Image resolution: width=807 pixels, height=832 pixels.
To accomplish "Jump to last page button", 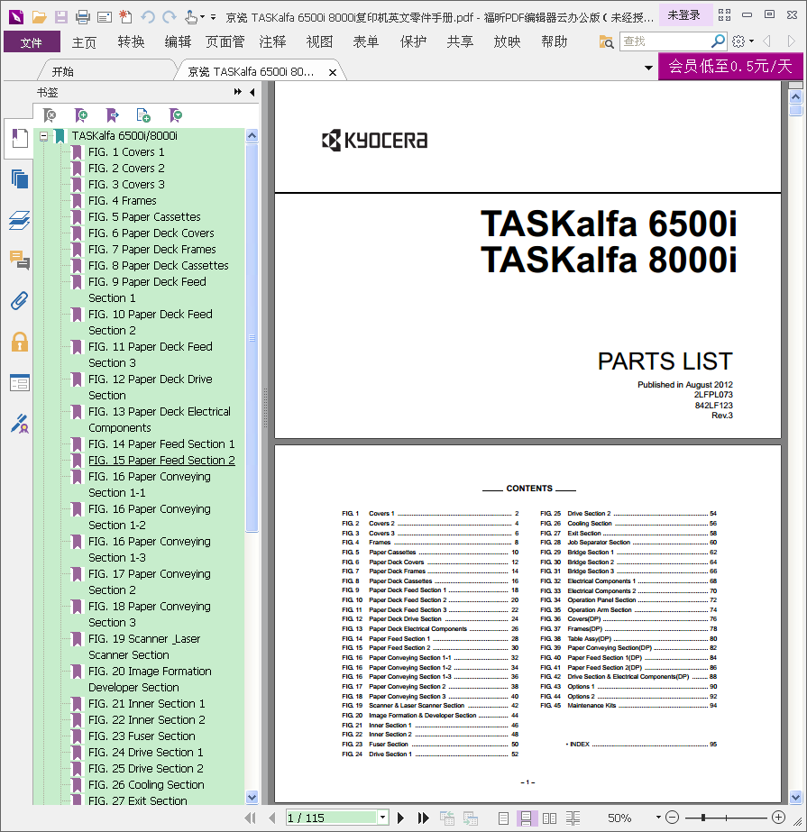I will [423, 818].
